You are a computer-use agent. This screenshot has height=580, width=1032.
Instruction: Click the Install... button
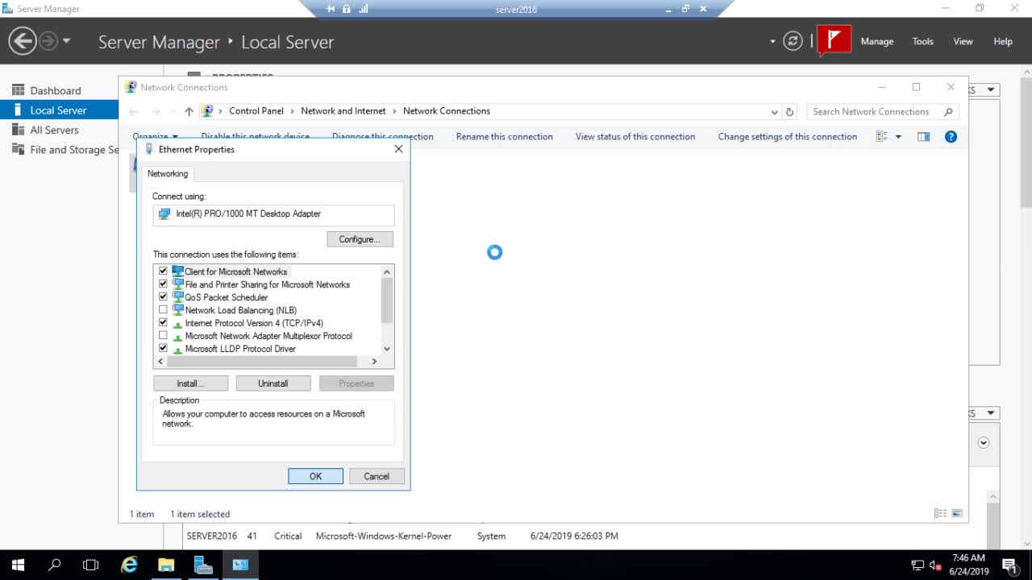pyautogui.click(x=190, y=383)
